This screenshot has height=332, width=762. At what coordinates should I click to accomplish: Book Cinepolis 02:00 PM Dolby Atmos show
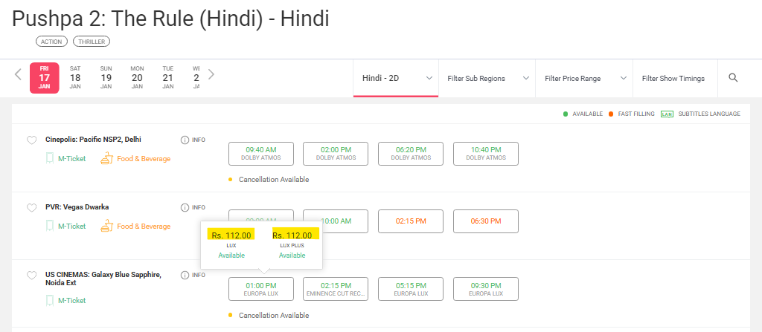click(x=336, y=154)
